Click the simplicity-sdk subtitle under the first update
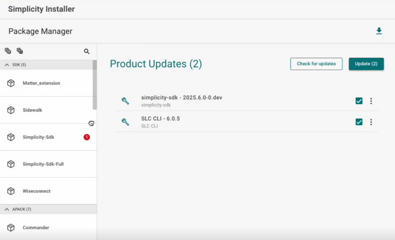 155,105
